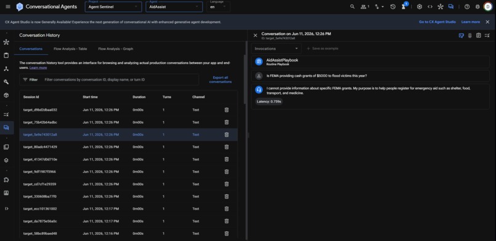Open the cube icon in left sidebar
Image resolution: width=496 pixels, height=241 pixels.
(x=6, y=95)
